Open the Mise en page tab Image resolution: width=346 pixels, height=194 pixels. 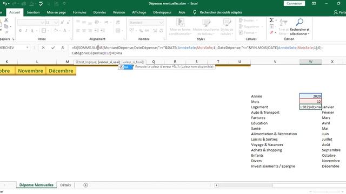click(x=56, y=12)
